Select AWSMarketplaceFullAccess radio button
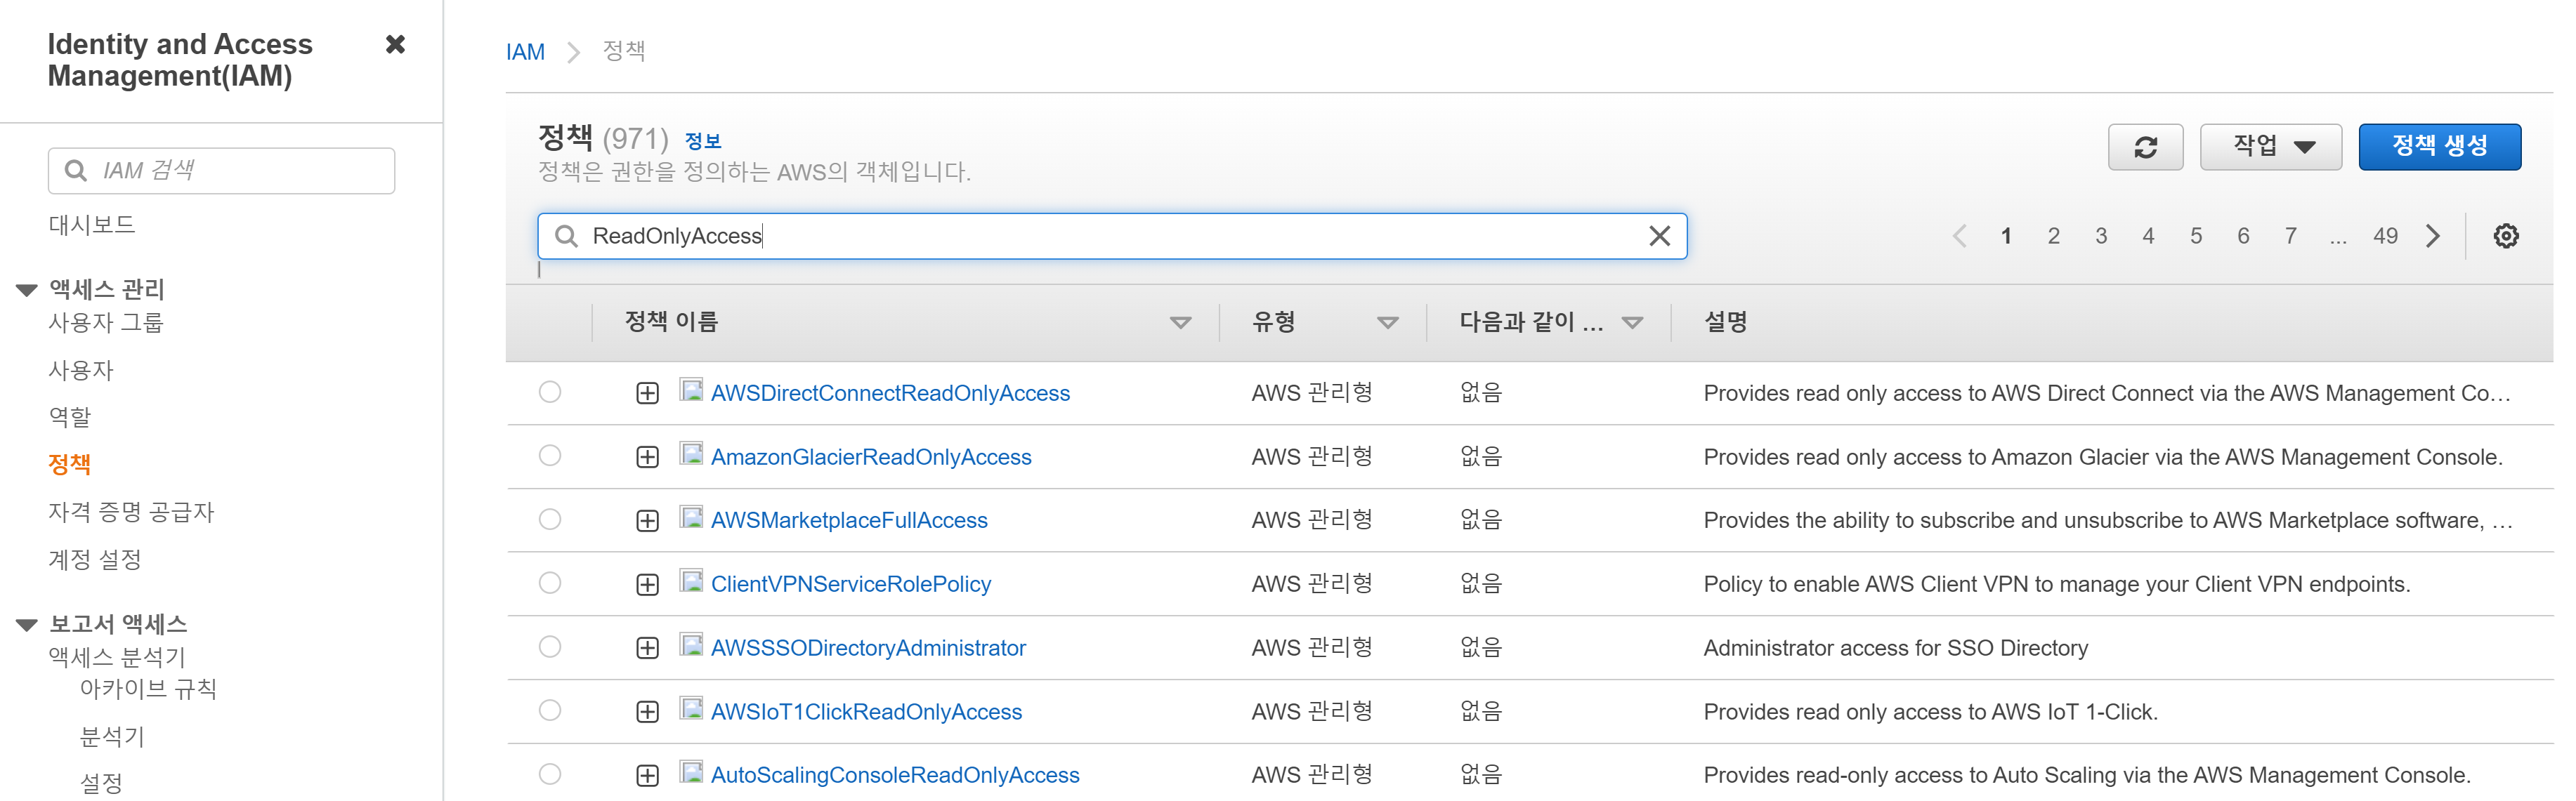The width and height of the screenshot is (2576, 801). (x=550, y=519)
